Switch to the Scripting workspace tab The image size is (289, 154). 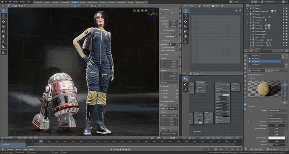[103, 2]
